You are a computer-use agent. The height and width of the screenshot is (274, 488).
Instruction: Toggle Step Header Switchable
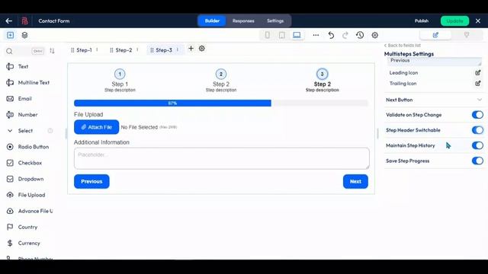point(477,130)
